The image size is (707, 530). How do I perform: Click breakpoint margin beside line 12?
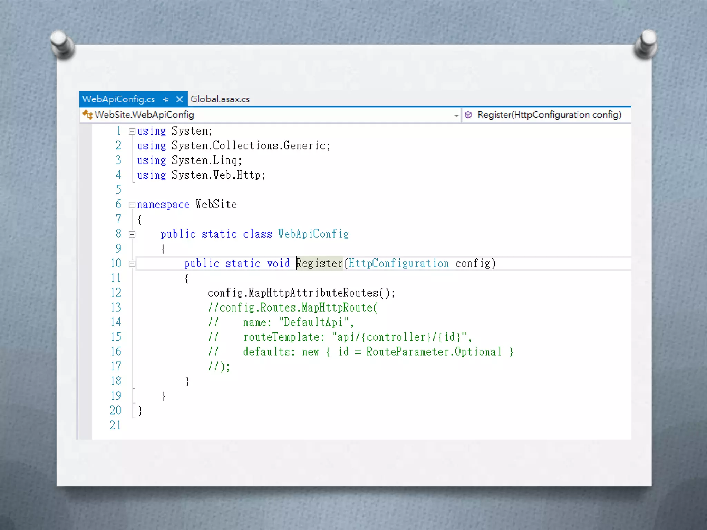point(85,293)
